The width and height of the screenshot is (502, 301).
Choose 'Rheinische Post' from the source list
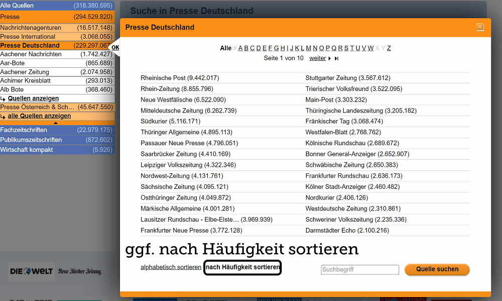coord(163,78)
